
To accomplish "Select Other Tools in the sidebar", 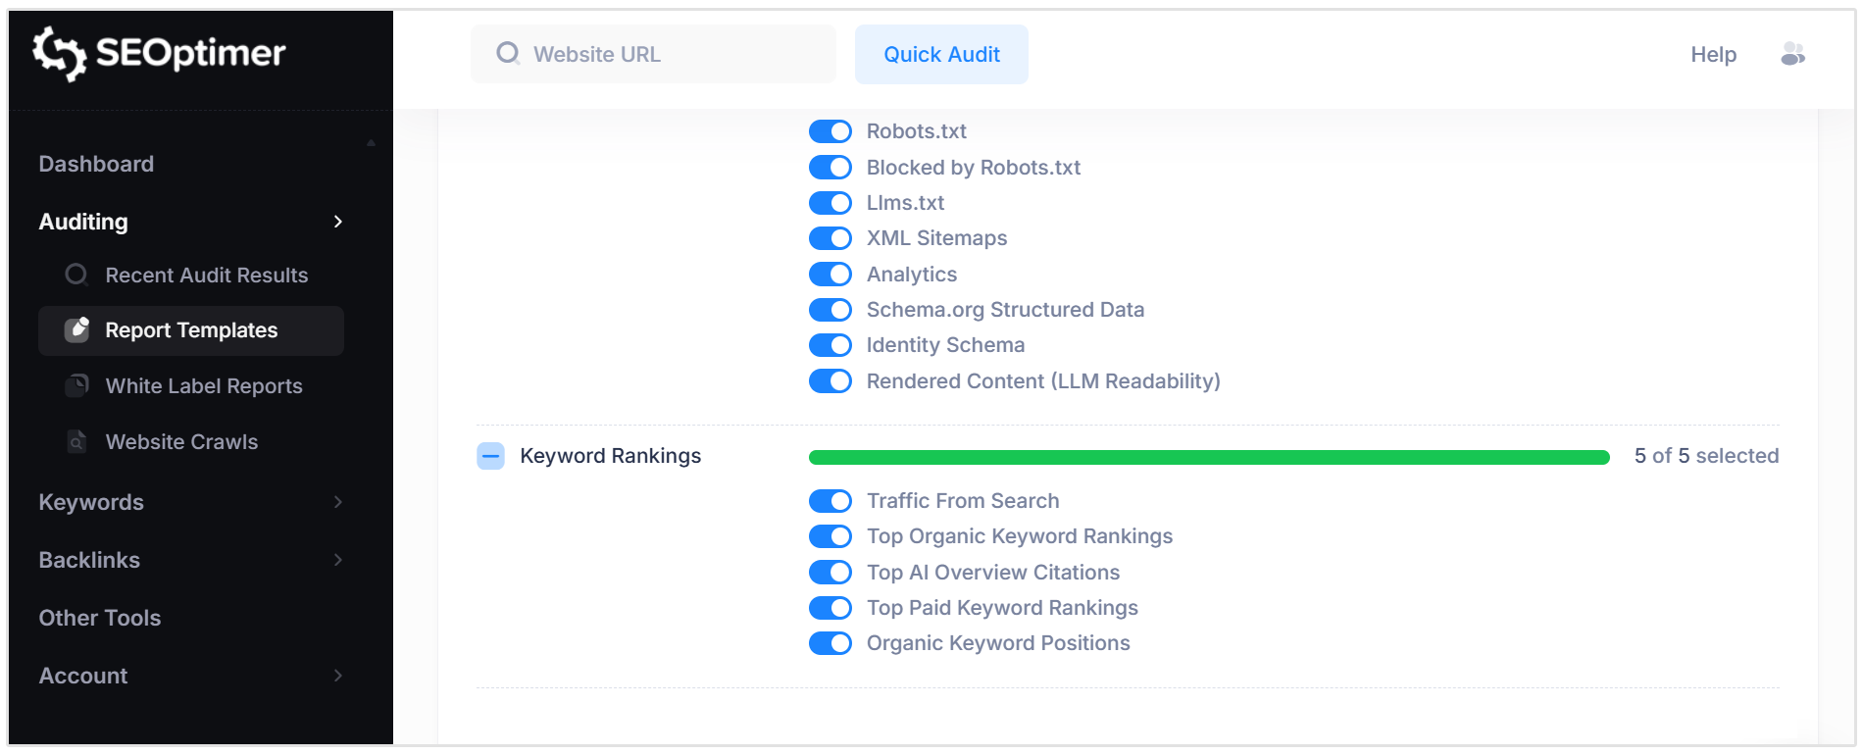I will point(100,618).
